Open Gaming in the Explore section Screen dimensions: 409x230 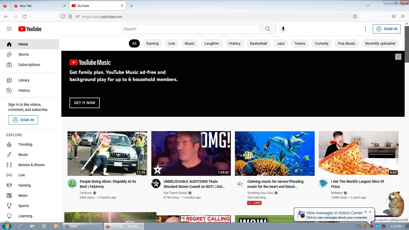30,185
